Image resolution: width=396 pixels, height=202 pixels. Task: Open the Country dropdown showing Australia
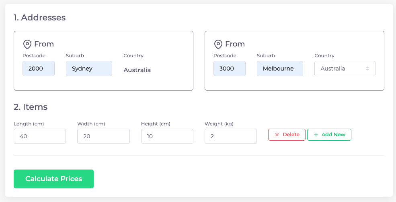(x=345, y=69)
